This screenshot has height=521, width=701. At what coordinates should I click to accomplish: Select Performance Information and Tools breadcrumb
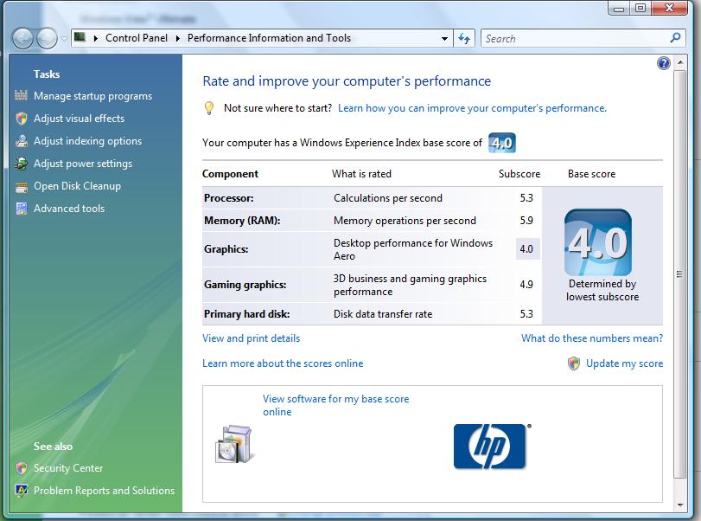269,38
